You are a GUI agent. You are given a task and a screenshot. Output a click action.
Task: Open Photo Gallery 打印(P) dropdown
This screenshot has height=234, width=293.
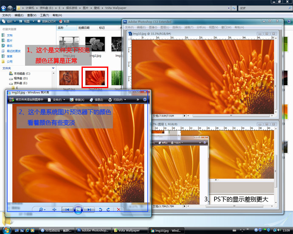[117, 100]
